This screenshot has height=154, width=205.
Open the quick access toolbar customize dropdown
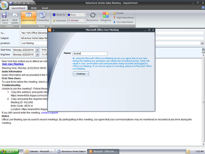32,3
